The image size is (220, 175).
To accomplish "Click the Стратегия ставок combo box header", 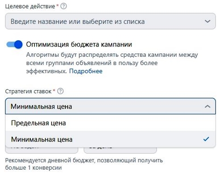I will point(110,106).
